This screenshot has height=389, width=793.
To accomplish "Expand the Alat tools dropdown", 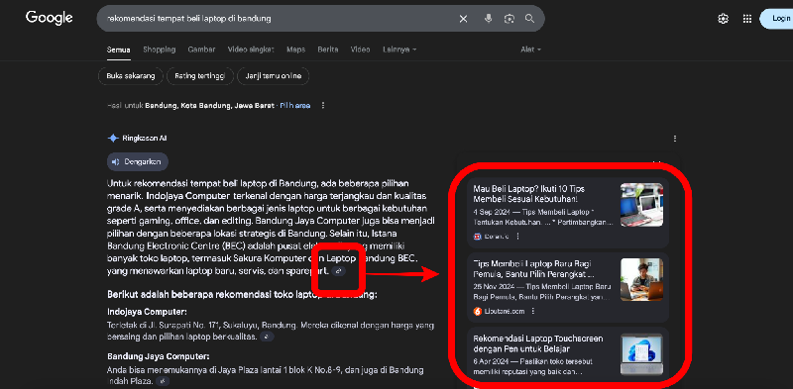I will tap(531, 49).
